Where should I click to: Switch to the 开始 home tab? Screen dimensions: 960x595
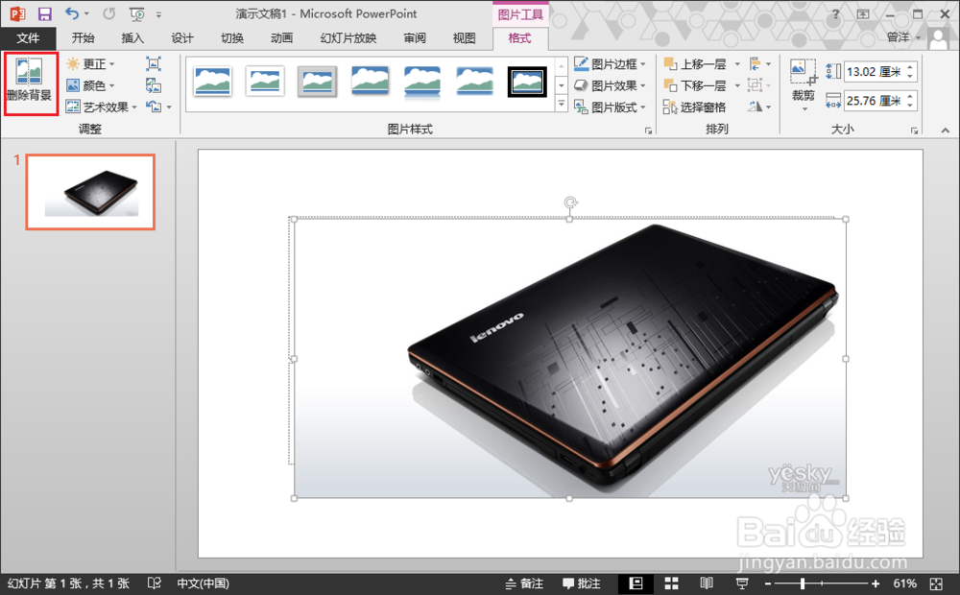click(x=83, y=38)
